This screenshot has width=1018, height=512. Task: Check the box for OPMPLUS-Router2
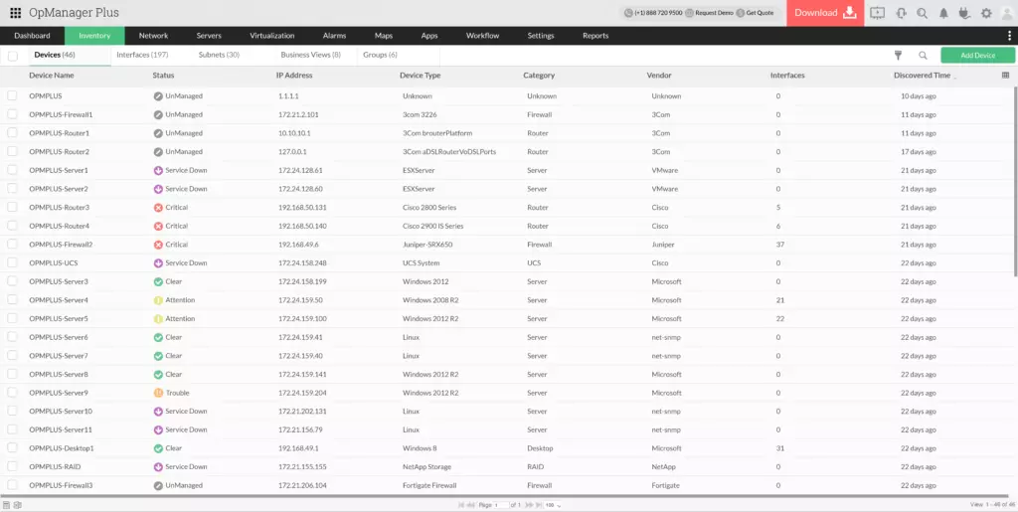pyautogui.click(x=12, y=151)
